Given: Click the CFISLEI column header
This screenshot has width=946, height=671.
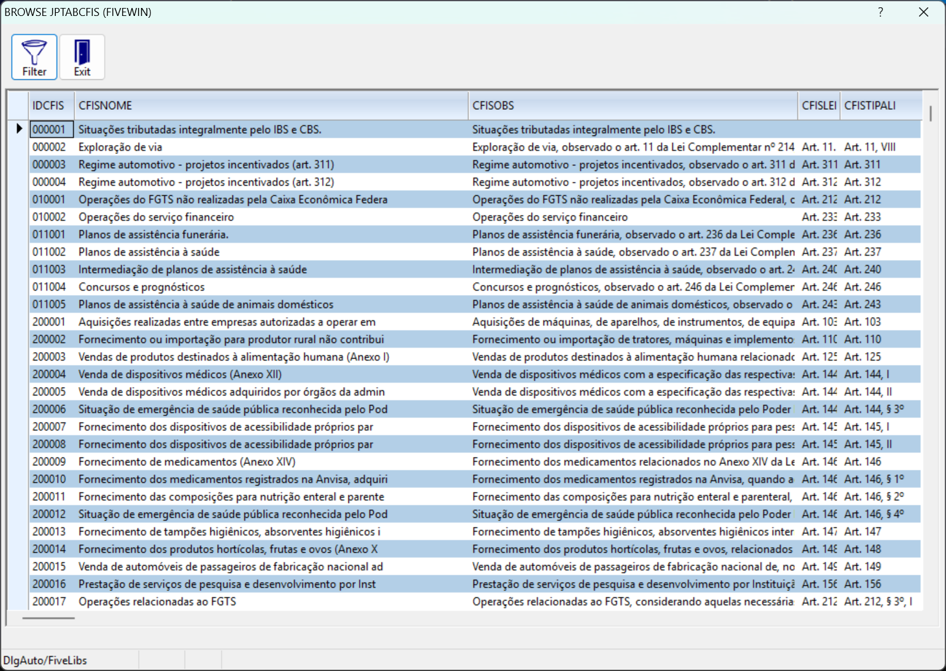Looking at the screenshot, I should tap(818, 105).
